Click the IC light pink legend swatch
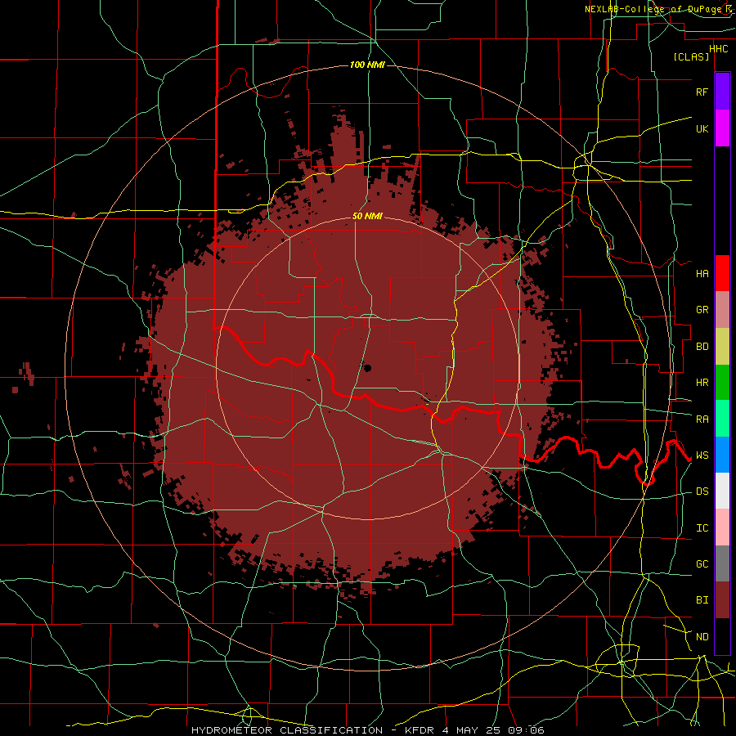 click(x=722, y=527)
